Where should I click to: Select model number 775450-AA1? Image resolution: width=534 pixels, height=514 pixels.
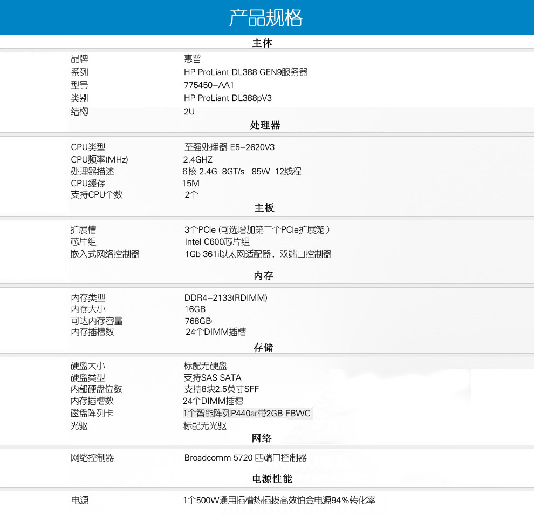tap(209, 85)
